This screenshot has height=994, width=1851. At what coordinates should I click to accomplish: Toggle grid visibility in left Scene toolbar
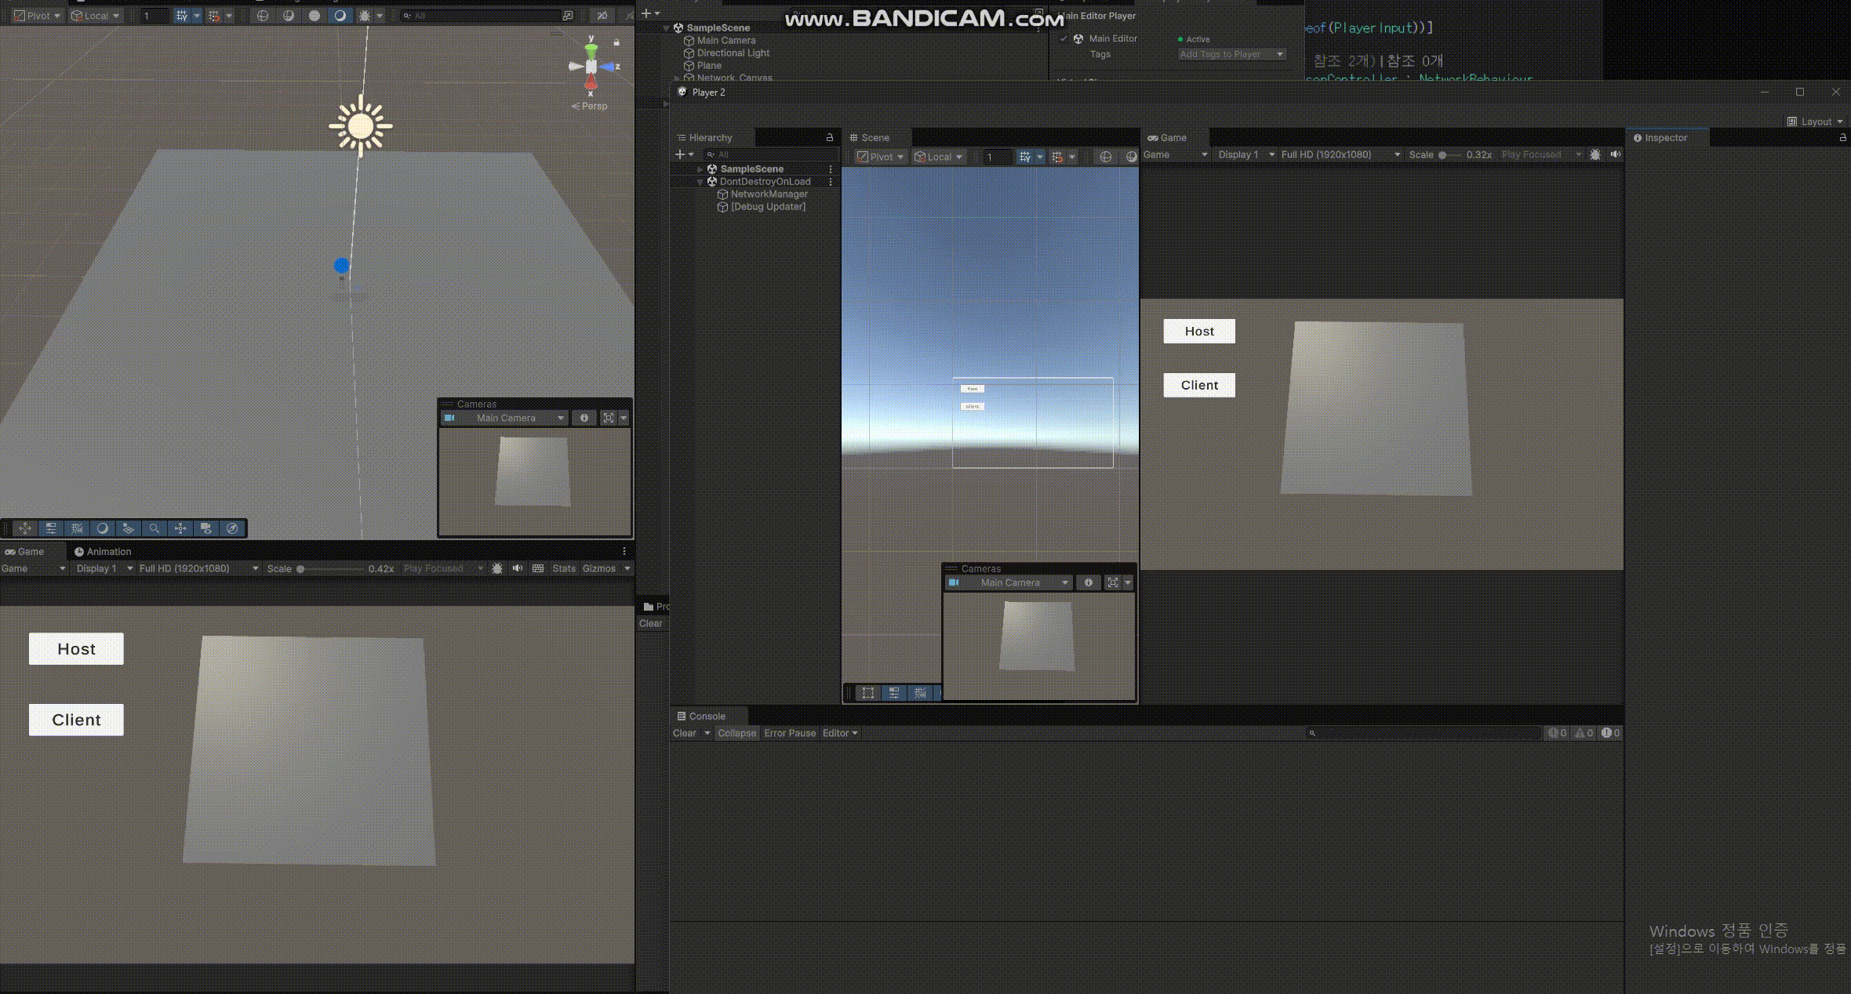(182, 16)
